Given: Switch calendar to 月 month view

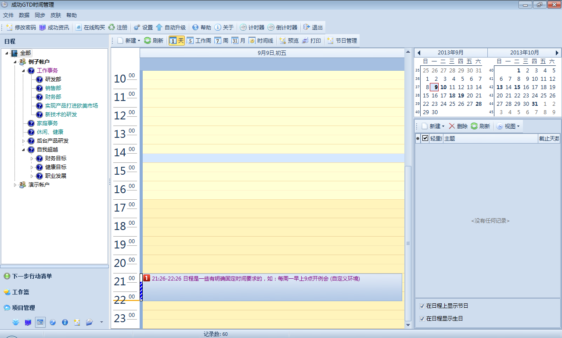Looking at the screenshot, I should click(x=238, y=40).
